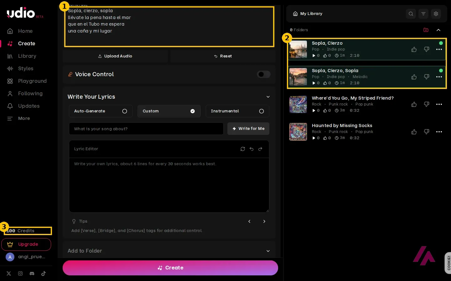Search My Library with the magnifier icon

(411, 14)
